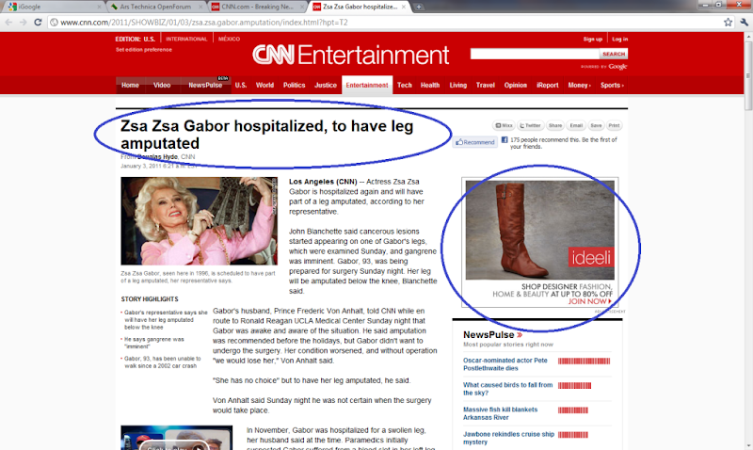Click the browser address bar URL
753x450 pixels.
pos(204,22)
